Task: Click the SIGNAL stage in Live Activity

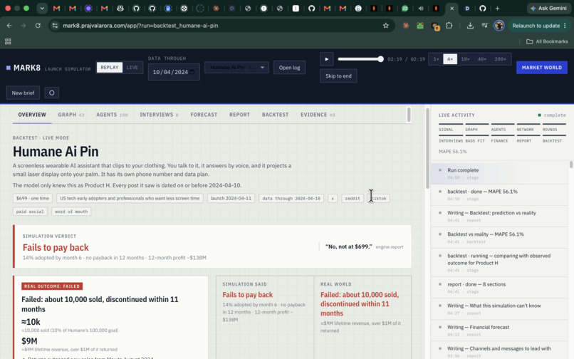Action: [x=451, y=128]
